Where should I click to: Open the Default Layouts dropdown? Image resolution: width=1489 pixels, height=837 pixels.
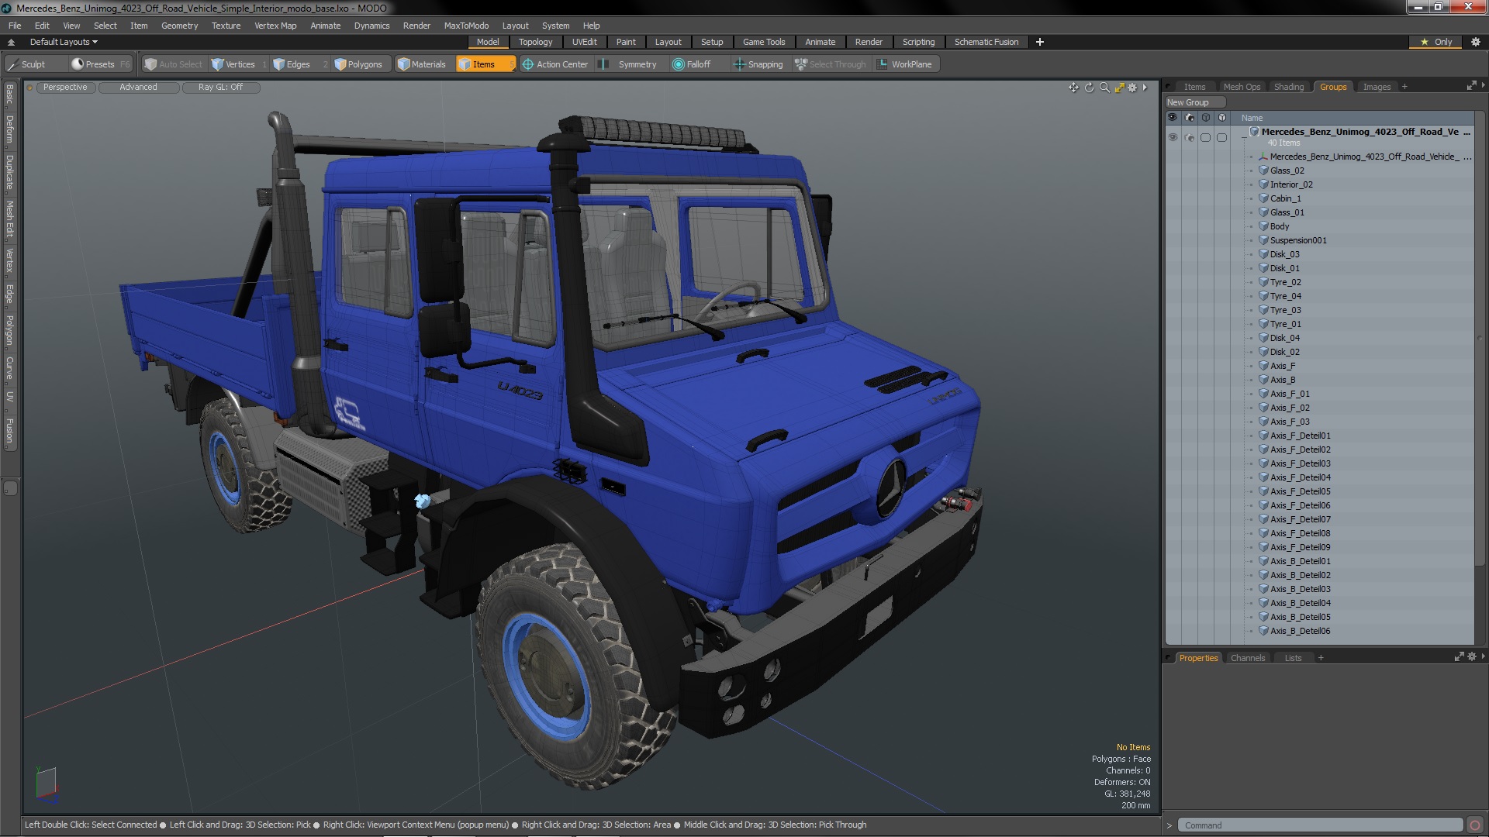point(64,42)
